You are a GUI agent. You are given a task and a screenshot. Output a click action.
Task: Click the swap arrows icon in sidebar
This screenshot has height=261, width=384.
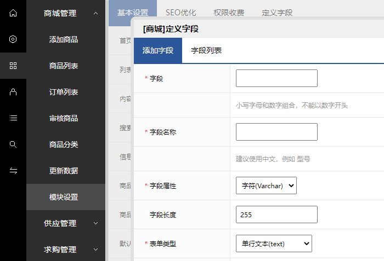pos(13,170)
